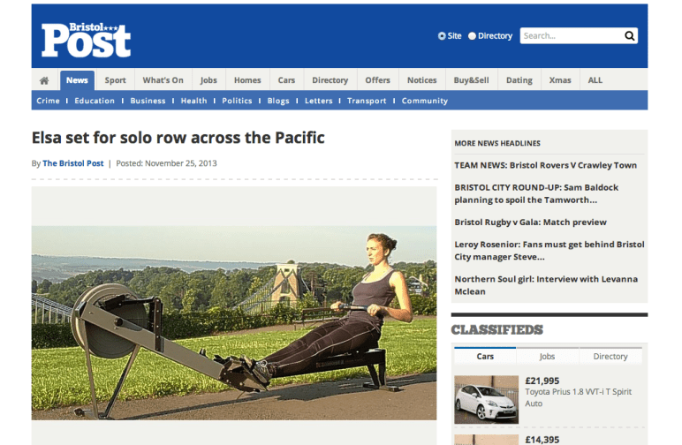
Task: Read Bristol Rugby v Gala match preview
Action: click(530, 222)
